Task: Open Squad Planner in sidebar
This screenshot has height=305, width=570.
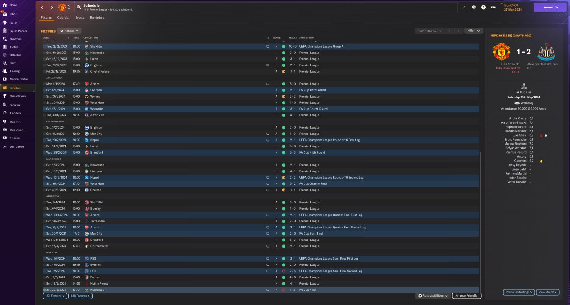Action: (18, 31)
